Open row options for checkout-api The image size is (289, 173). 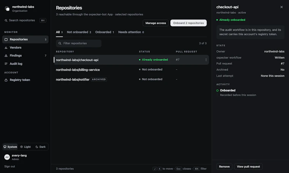click(x=206, y=60)
